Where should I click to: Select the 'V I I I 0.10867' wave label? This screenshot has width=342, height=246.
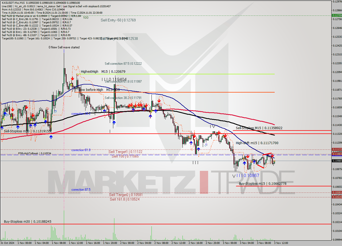click(246, 176)
